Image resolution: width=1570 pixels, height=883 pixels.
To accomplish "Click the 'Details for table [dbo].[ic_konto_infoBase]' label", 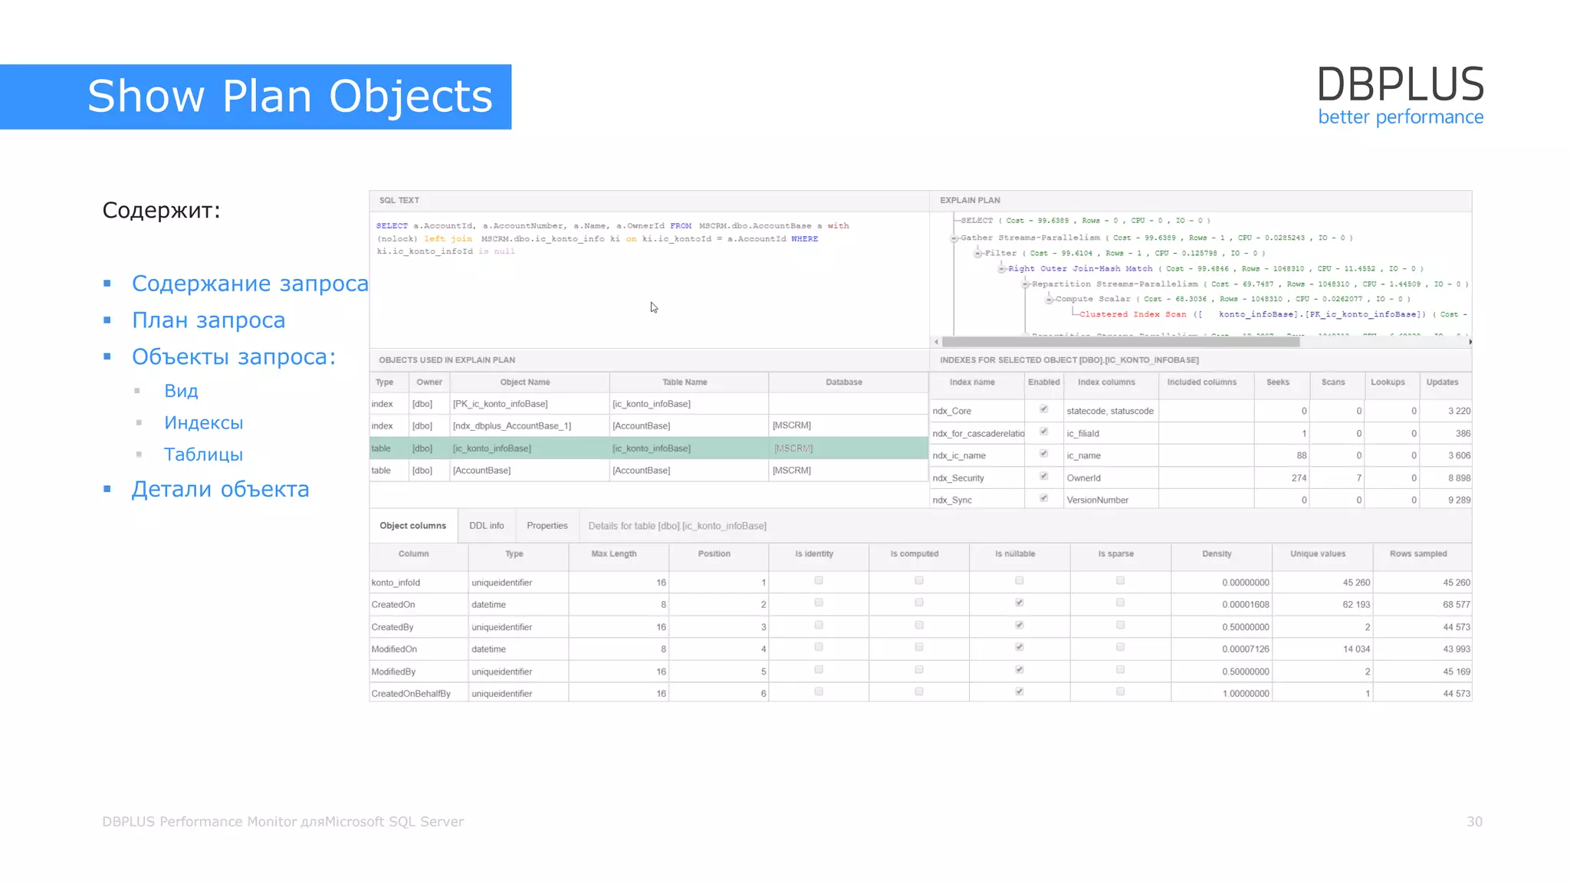I will tap(677, 527).
